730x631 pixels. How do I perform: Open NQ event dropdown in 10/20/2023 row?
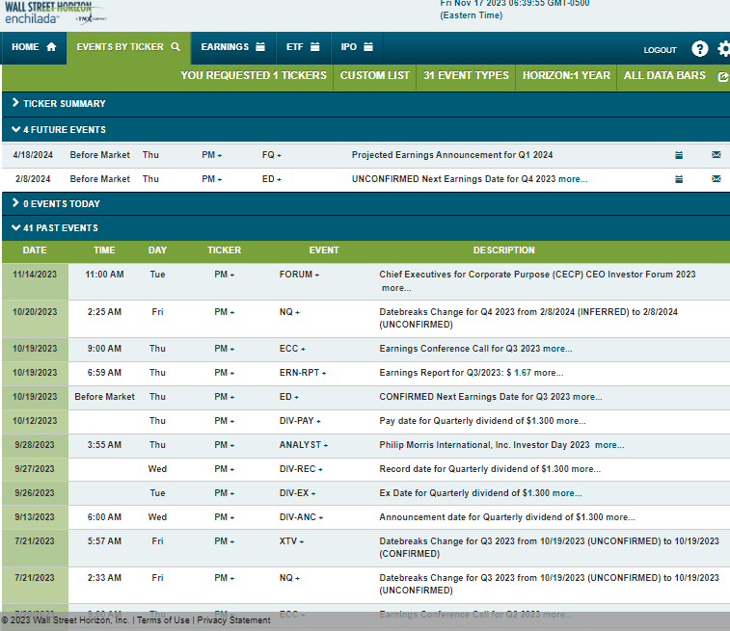(x=289, y=312)
